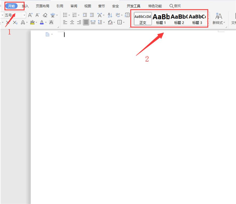Click the shading paint bucket icon
Image resolution: width=236 pixels, height=204 pixels.
click(x=110, y=22)
